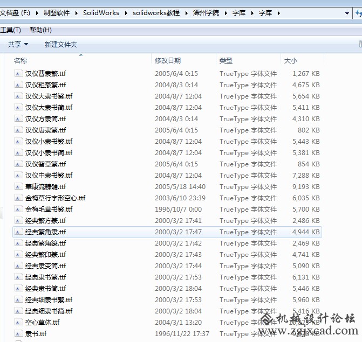The image size is (362, 342).
Task: Click size value 9,193 KB
Action: [x=306, y=187]
